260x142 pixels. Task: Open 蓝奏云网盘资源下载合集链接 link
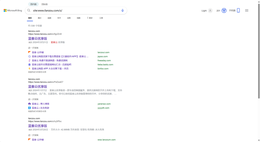point(60,57)
